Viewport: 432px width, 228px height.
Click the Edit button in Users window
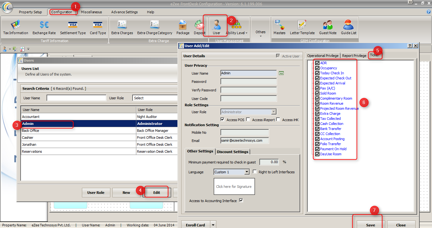coord(157,193)
